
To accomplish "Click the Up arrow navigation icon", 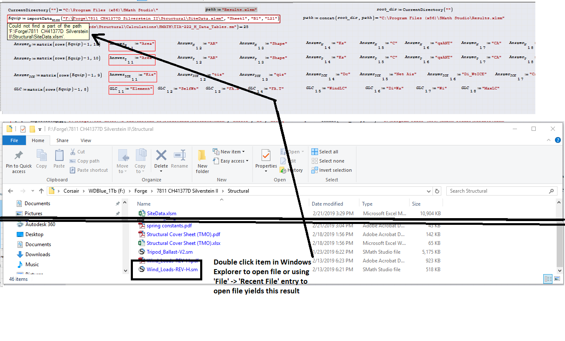I will [x=41, y=191].
